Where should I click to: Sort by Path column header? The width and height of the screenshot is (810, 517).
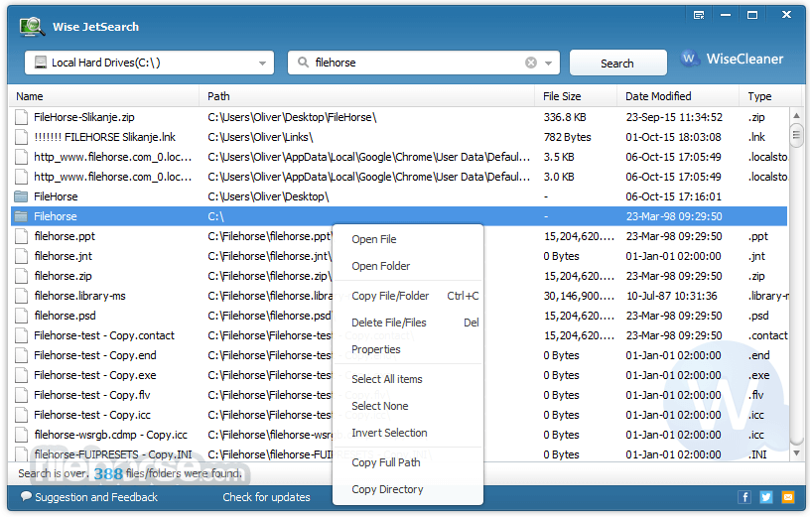[366, 96]
